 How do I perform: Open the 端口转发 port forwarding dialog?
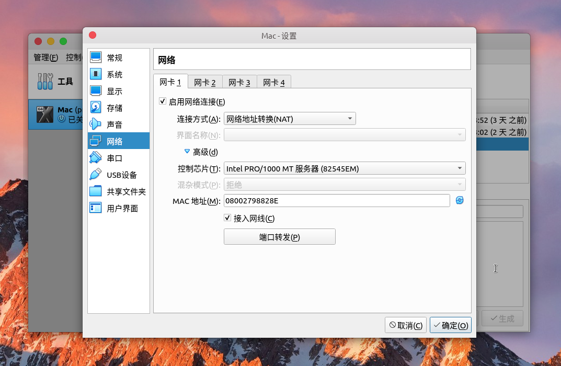coord(279,236)
